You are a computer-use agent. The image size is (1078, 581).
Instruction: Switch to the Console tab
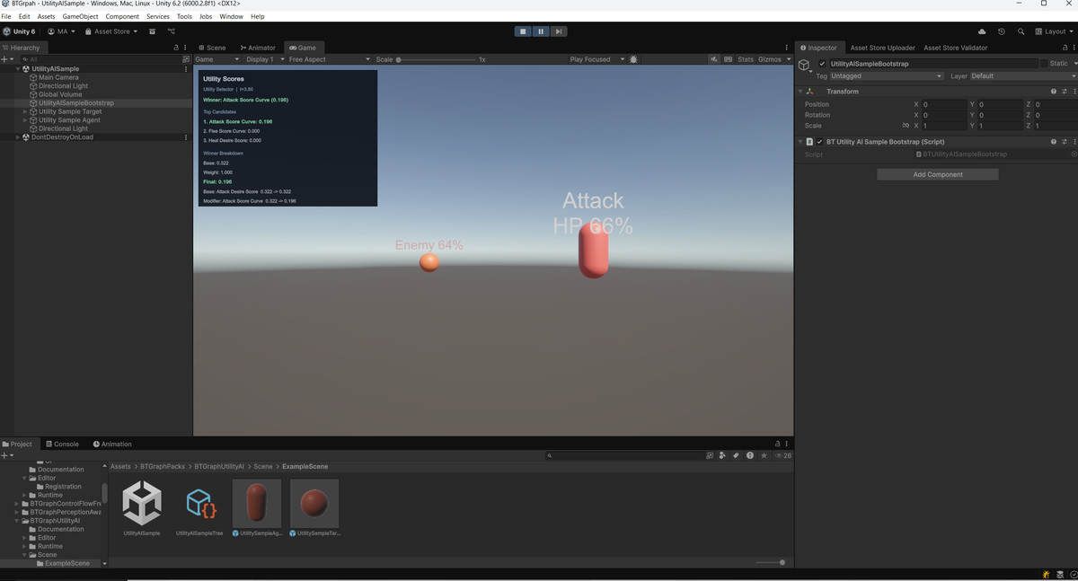62,444
